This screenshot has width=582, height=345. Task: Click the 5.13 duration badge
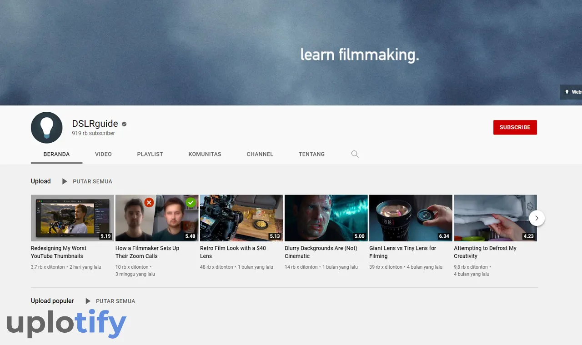pos(275,236)
